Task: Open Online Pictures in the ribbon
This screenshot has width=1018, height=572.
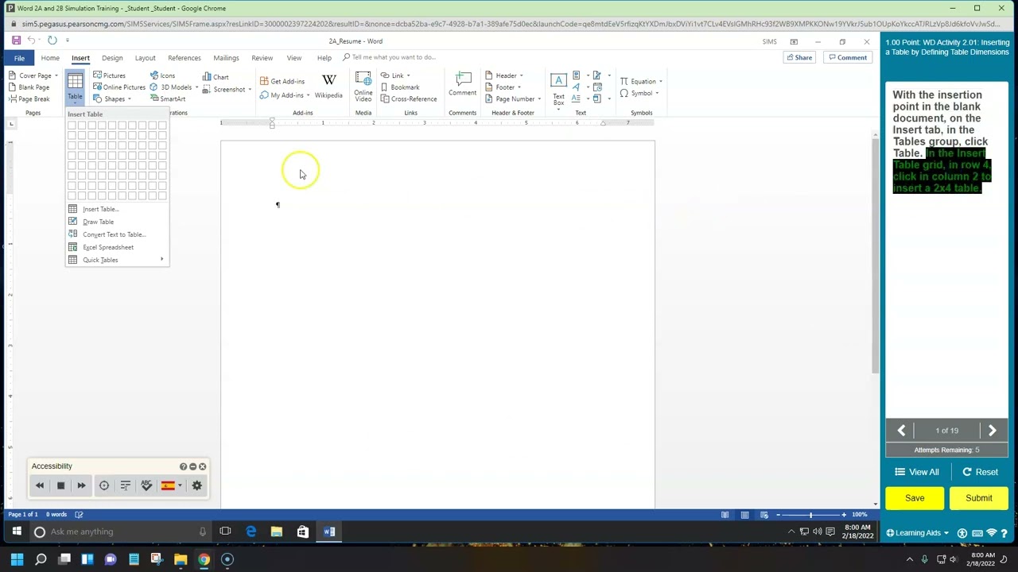Action: 119,87
